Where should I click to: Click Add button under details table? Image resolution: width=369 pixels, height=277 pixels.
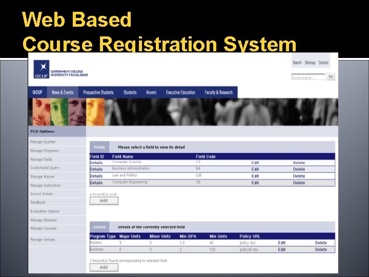click(x=104, y=267)
